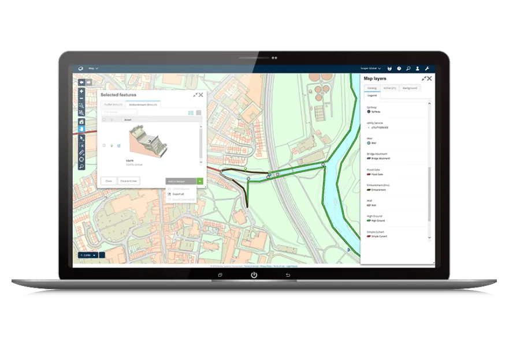
Task: Tick the asset 53478 row checkbox
Action: pos(103,145)
